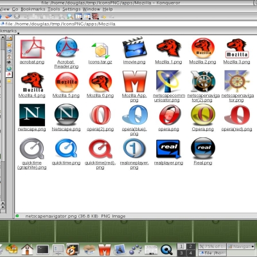Activate the 'file:/hom' taskbar entry
The height and width of the screenshot is (257, 257).
tap(213, 253)
